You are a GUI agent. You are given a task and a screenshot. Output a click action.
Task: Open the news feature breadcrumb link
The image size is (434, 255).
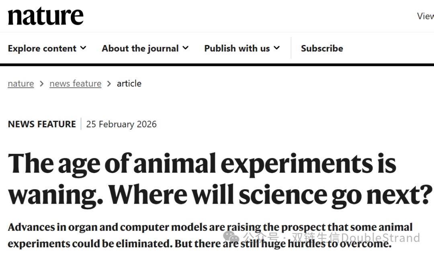[76, 84]
